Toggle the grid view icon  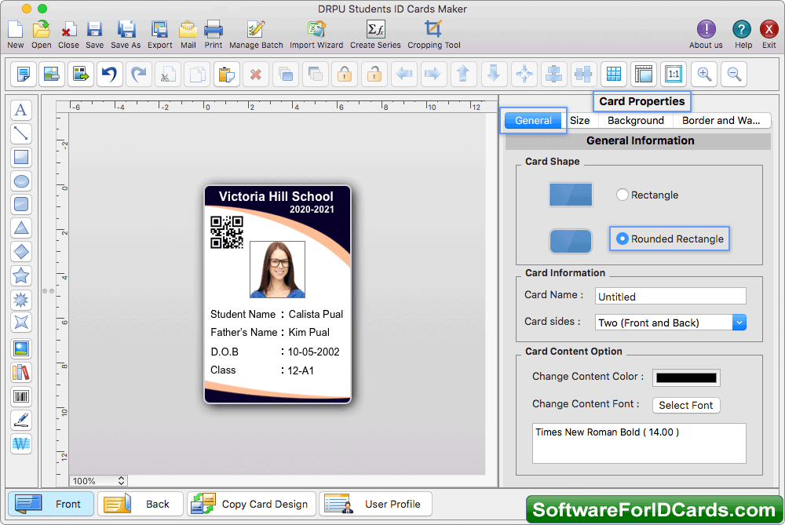614,75
